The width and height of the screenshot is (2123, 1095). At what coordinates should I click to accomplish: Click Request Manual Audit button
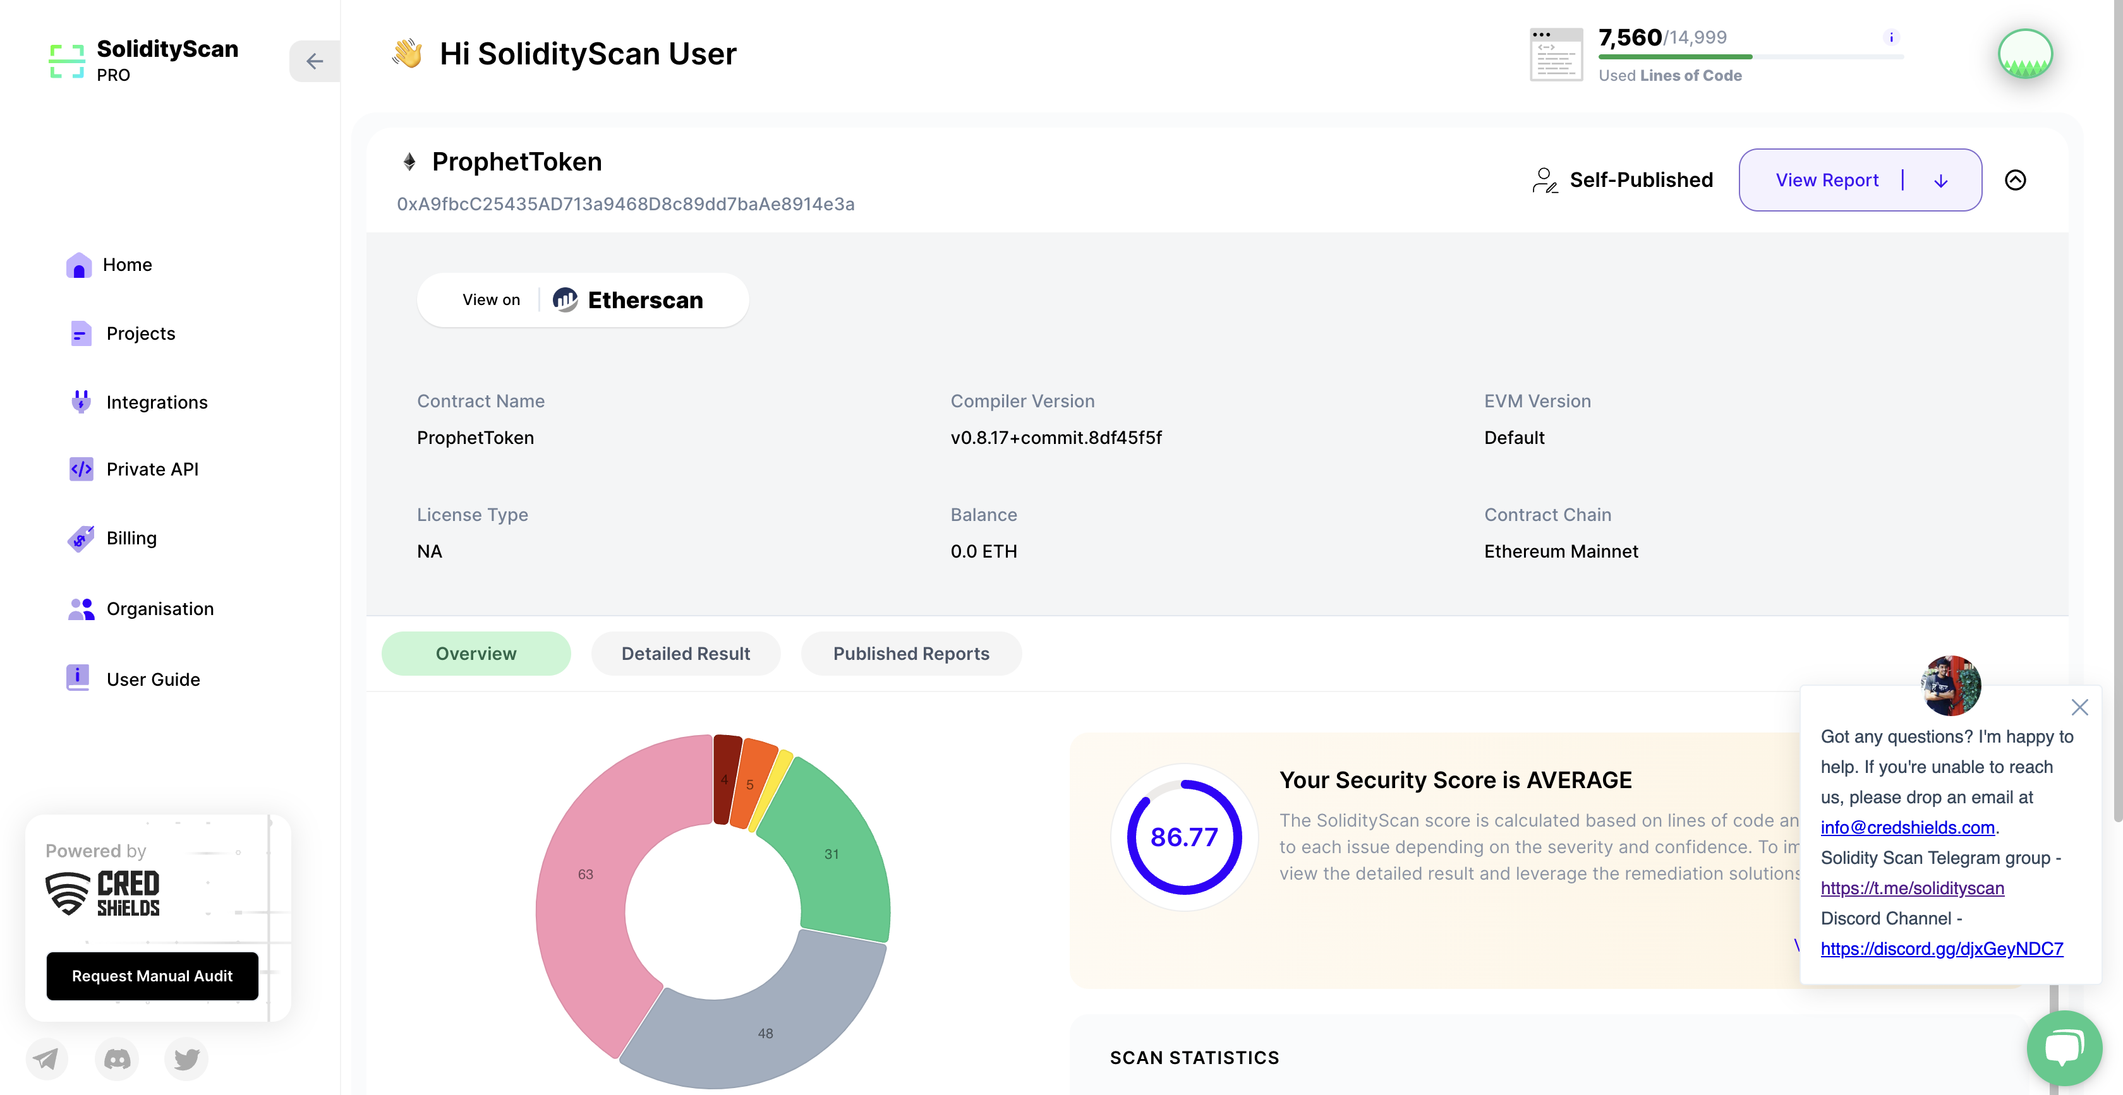click(x=152, y=976)
